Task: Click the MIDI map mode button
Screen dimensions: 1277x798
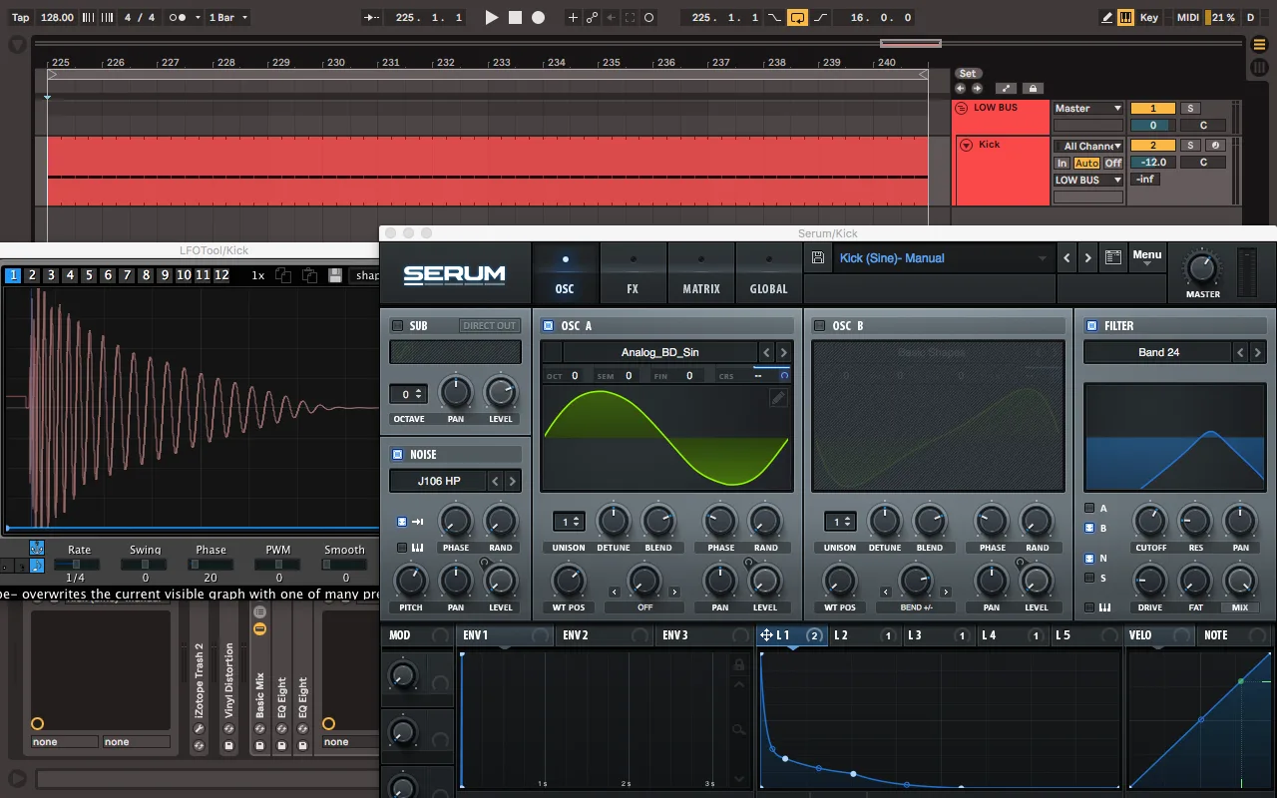Action: [x=1187, y=17]
